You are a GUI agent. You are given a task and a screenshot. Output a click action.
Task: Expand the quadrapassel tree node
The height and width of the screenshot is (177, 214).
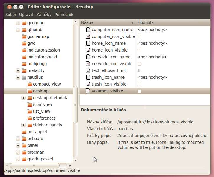pyautogui.click(x=18, y=159)
